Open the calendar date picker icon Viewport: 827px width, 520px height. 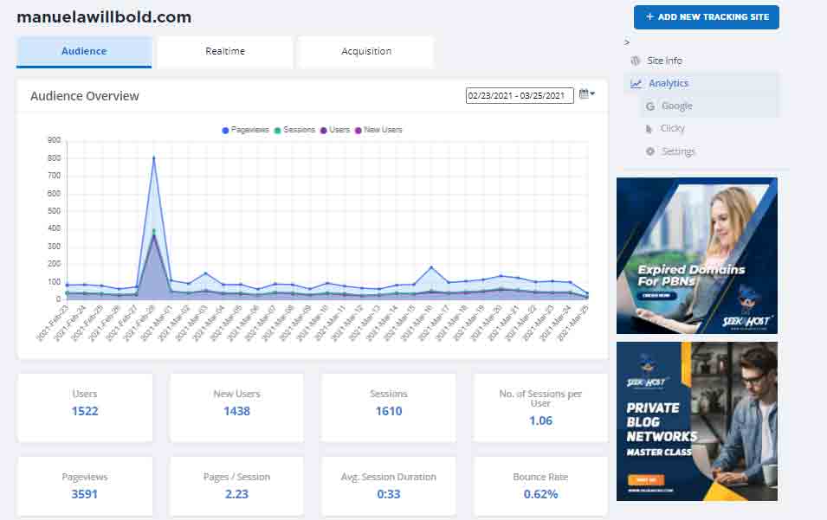pyautogui.click(x=583, y=96)
